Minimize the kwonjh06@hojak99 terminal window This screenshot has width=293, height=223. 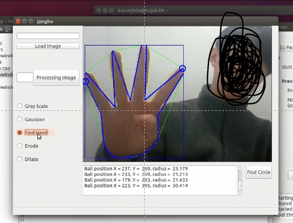point(105,11)
